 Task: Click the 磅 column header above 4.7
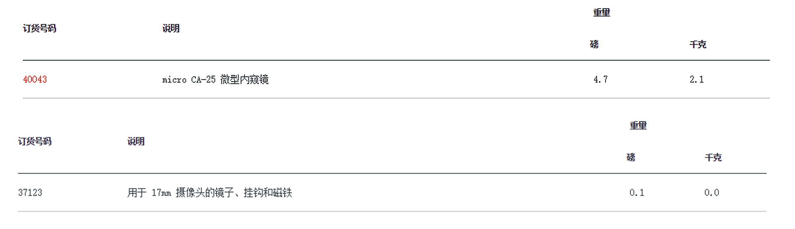(x=594, y=45)
